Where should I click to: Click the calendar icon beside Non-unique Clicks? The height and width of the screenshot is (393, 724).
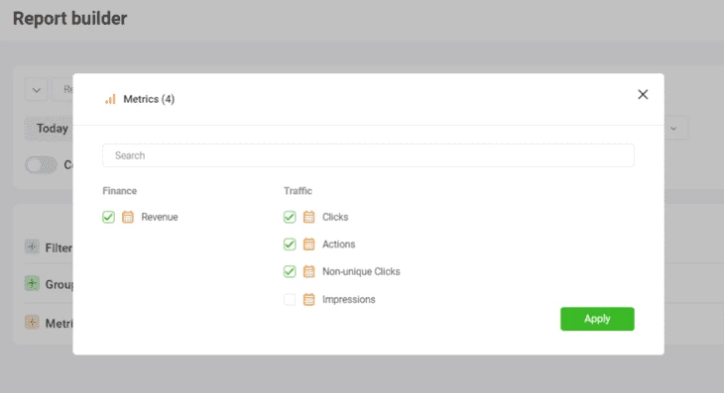308,272
